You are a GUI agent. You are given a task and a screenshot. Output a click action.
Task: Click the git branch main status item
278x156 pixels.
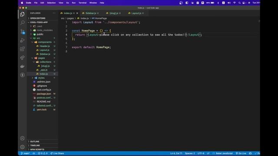pos(25,153)
